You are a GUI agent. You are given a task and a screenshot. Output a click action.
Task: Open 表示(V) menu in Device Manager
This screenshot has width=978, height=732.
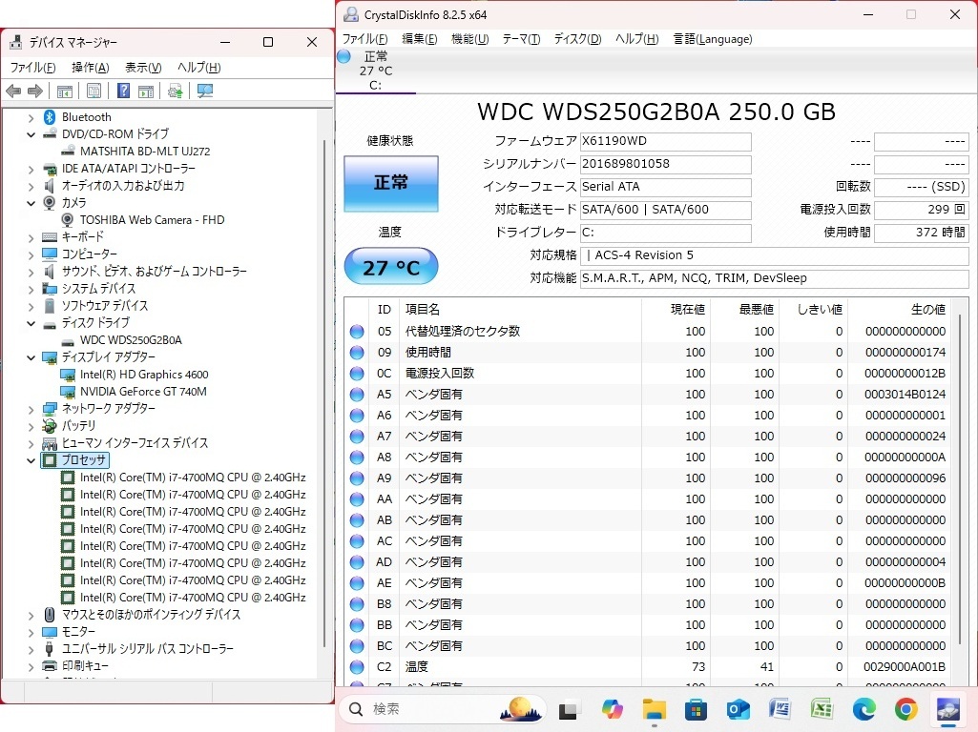(143, 68)
